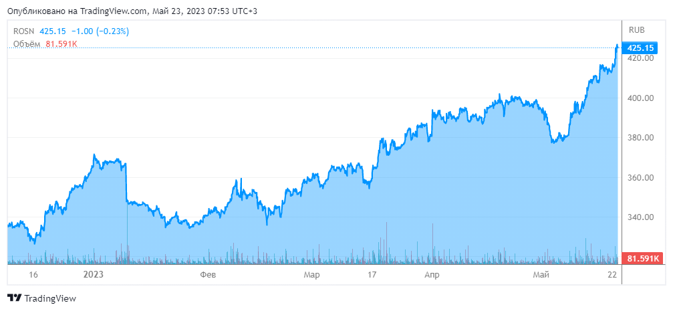The image size is (673, 311).
Task: Click the red 81.591K value in the legend
Action: coord(61,44)
